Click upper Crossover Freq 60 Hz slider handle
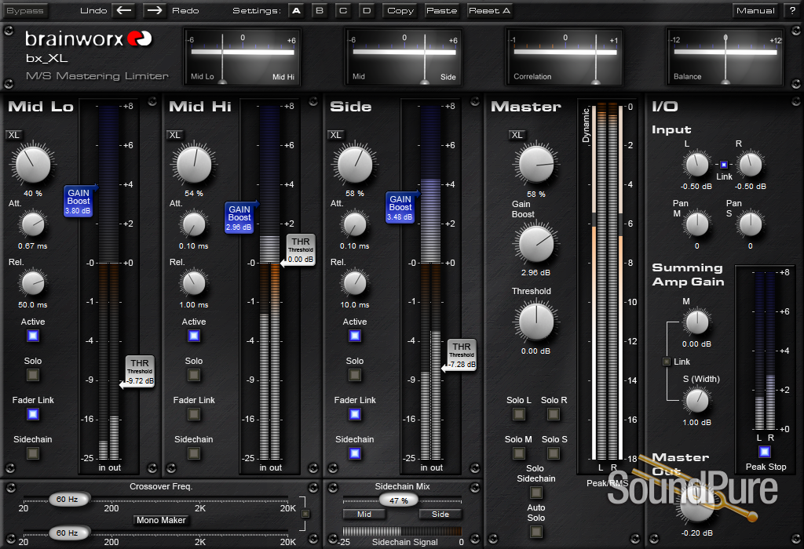 click(x=68, y=499)
